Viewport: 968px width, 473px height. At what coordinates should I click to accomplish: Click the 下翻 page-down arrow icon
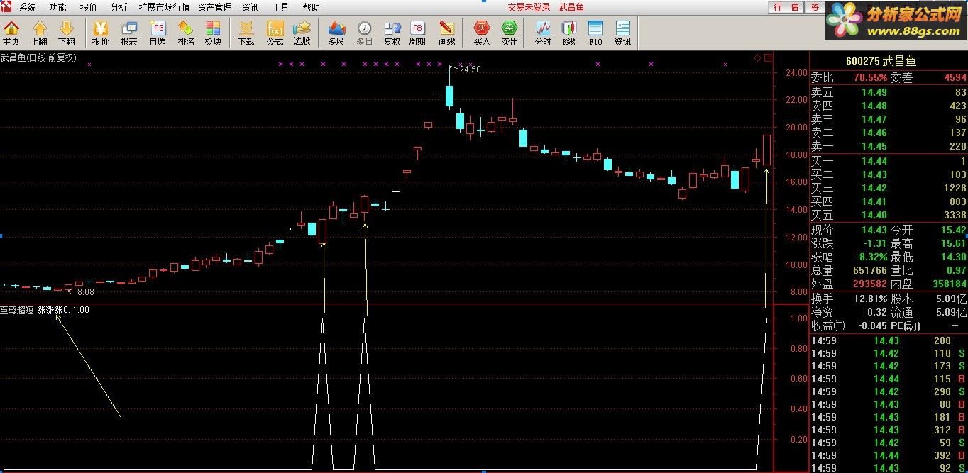click(66, 33)
